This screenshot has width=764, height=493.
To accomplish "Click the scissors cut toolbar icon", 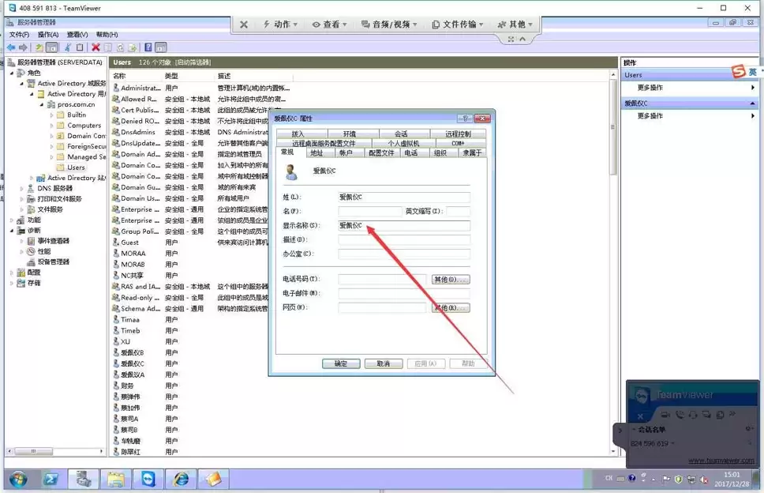I will coord(68,47).
